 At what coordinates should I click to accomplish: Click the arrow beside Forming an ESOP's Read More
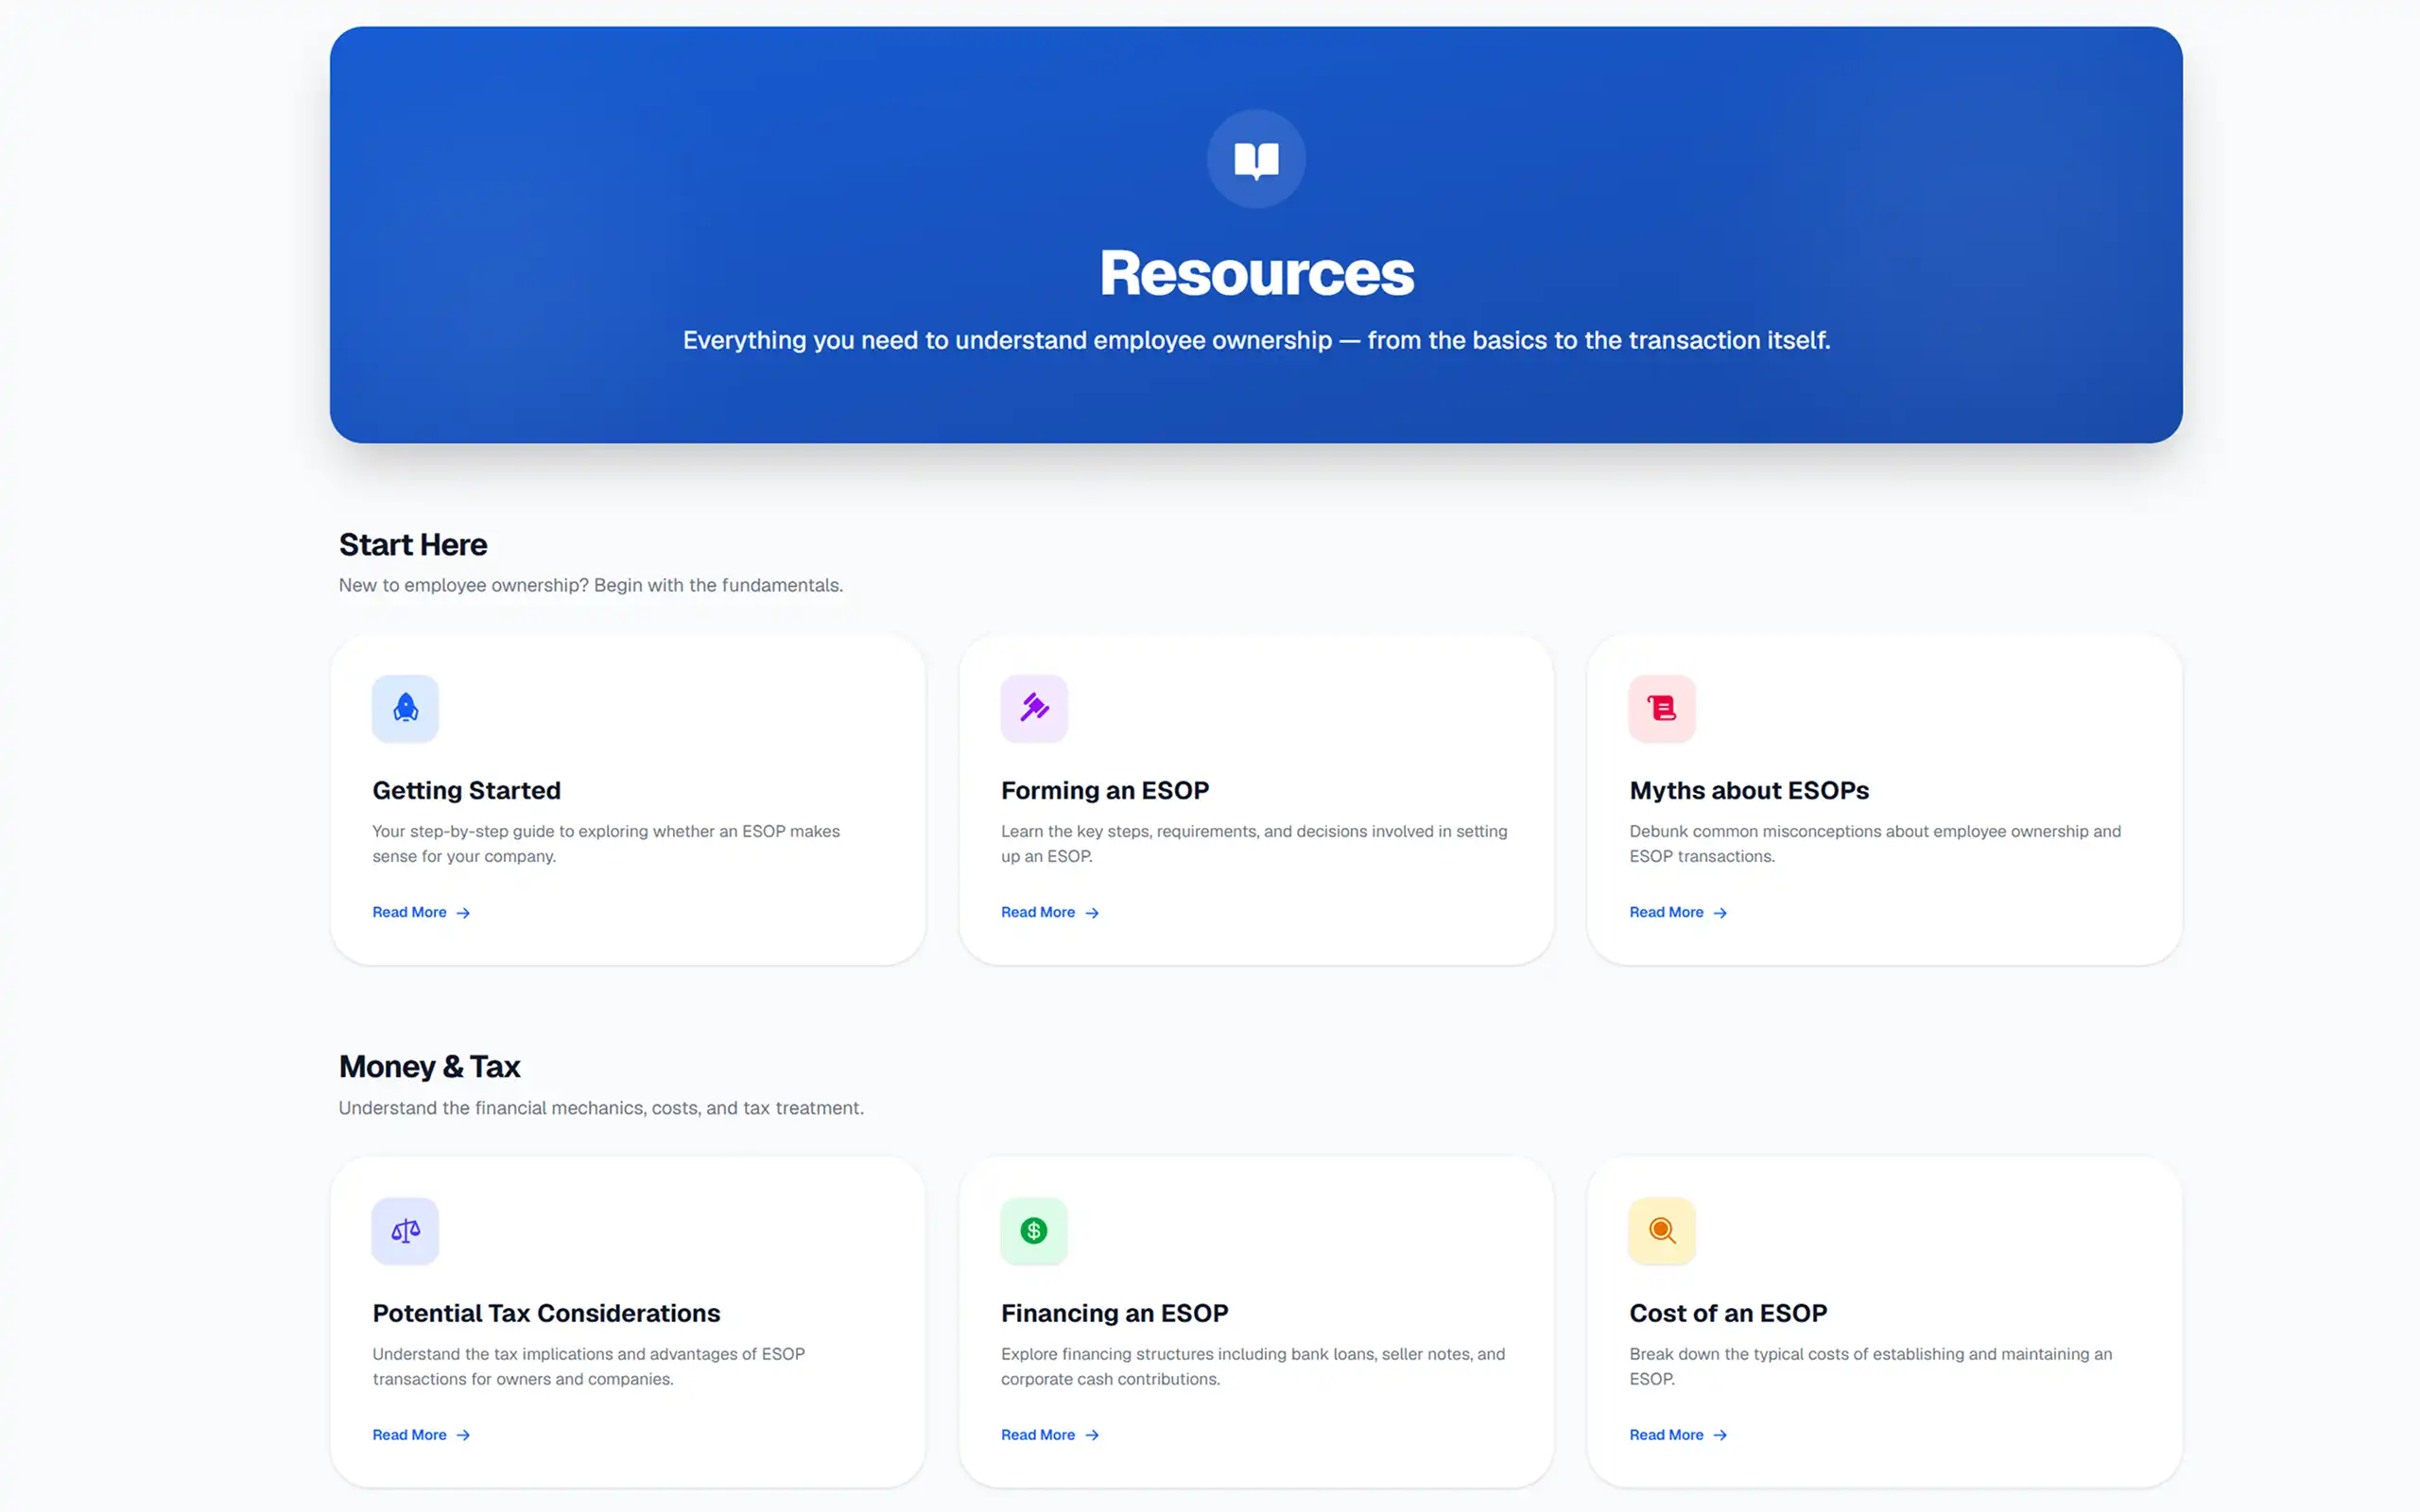pos(1092,913)
